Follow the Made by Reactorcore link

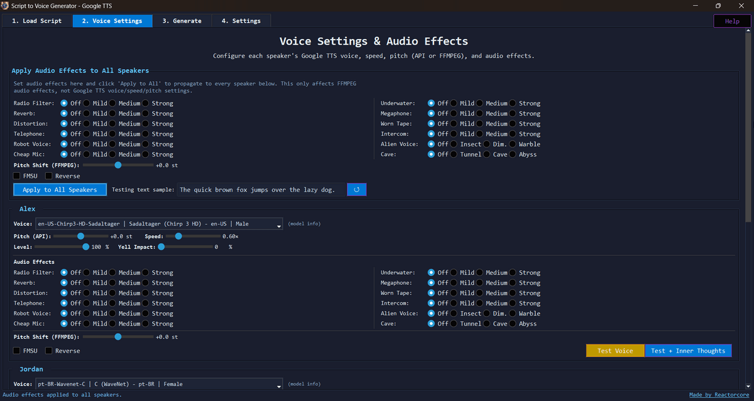pyautogui.click(x=719, y=395)
